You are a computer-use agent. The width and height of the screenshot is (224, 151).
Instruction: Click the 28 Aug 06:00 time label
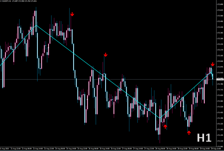click(x=160, y=149)
